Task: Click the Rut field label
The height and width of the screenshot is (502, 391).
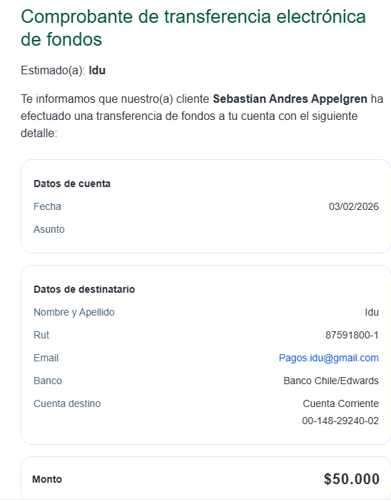Action: pos(41,335)
